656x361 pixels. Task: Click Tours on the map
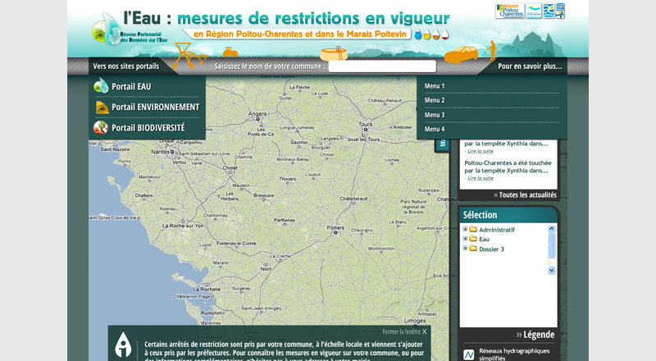coord(365,125)
